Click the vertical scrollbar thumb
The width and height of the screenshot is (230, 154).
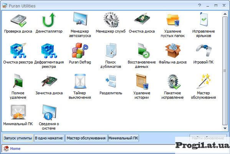(x=225, y=71)
